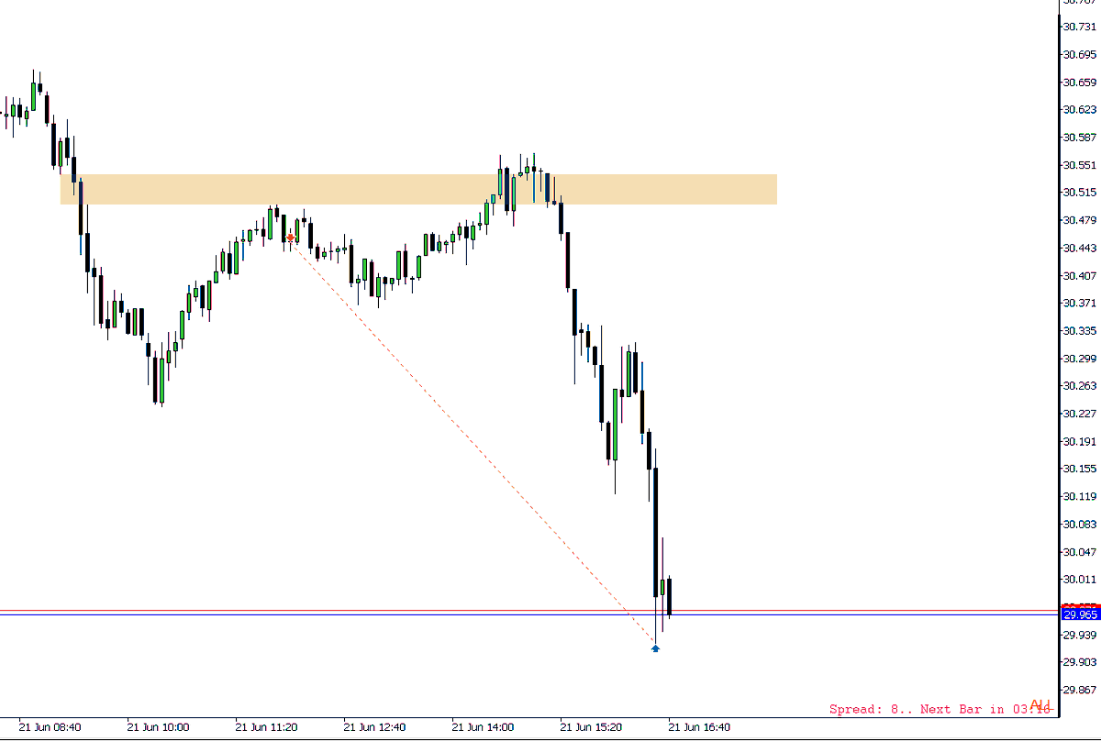
Task: Select the upper blue horizontal support line
Action: pyautogui.click(x=550, y=607)
